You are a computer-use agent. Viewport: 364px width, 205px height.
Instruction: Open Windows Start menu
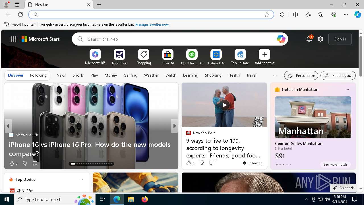tap(7, 199)
